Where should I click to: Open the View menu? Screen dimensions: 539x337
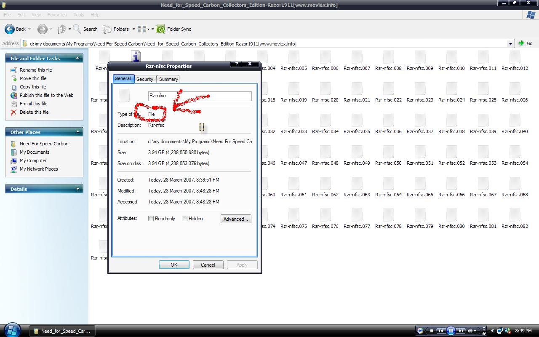(x=36, y=15)
